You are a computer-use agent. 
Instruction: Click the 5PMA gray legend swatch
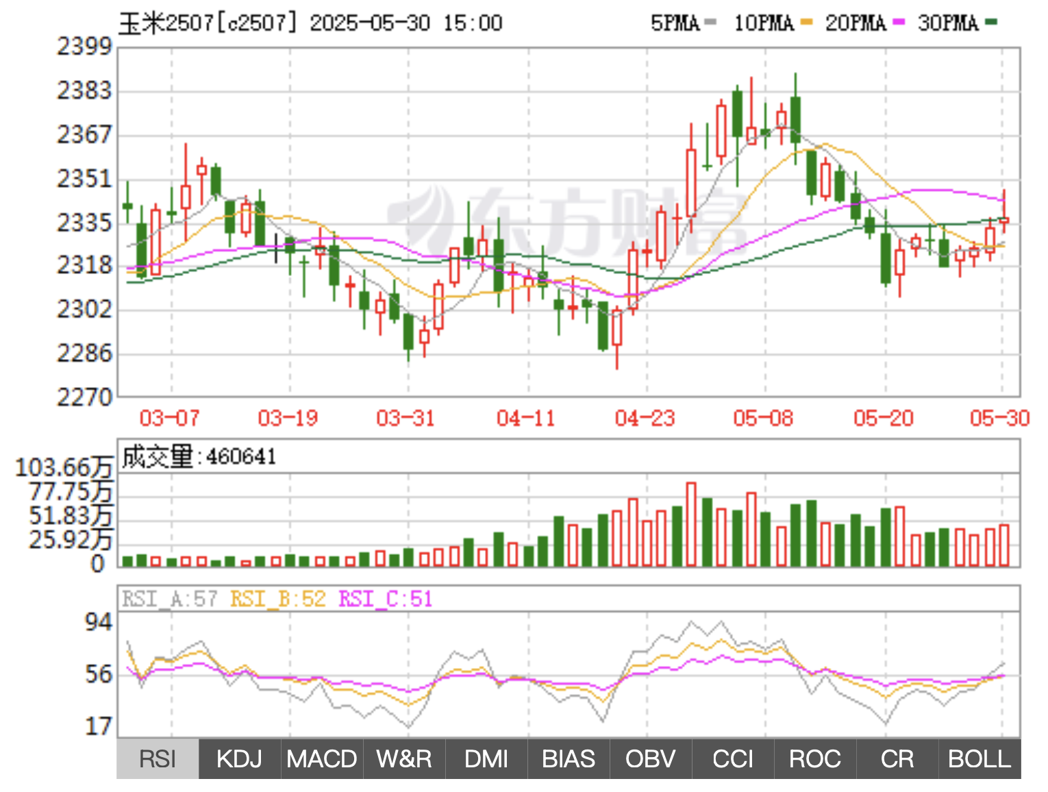coord(710,23)
